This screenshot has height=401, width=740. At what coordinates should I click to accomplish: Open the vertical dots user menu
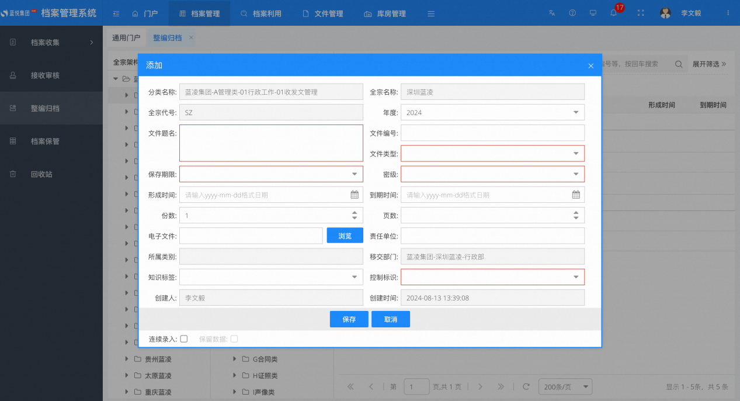click(x=728, y=13)
